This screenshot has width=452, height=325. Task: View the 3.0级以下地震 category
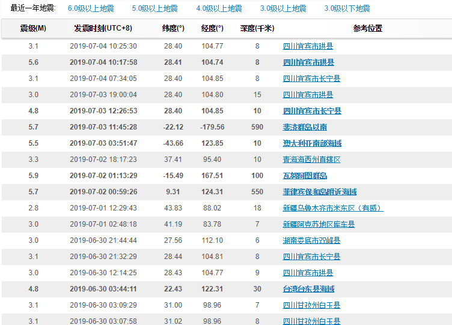click(x=347, y=8)
